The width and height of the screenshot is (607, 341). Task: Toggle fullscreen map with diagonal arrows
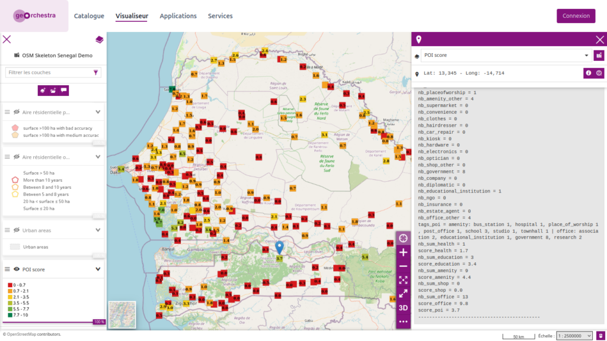(x=403, y=294)
